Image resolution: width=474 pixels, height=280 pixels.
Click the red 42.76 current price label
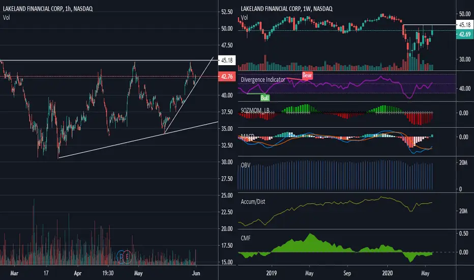click(x=227, y=76)
